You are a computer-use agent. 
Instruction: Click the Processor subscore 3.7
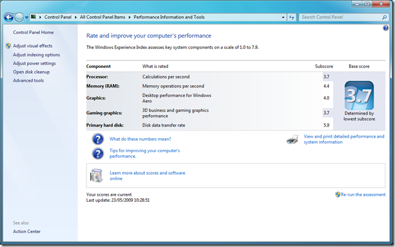[326, 76]
